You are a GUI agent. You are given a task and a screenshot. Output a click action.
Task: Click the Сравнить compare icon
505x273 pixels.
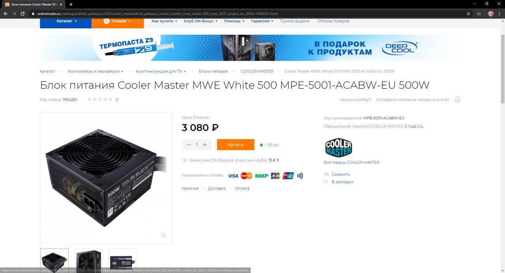[326, 174]
